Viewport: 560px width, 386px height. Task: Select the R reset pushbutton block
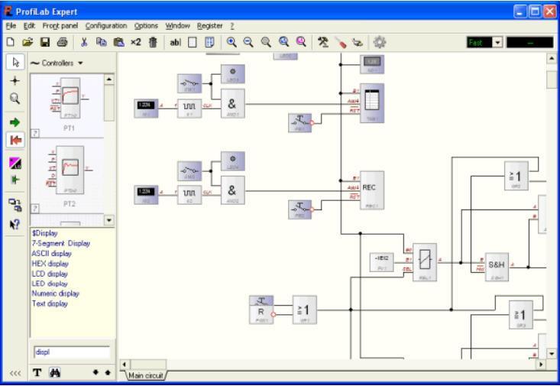(x=261, y=310)
